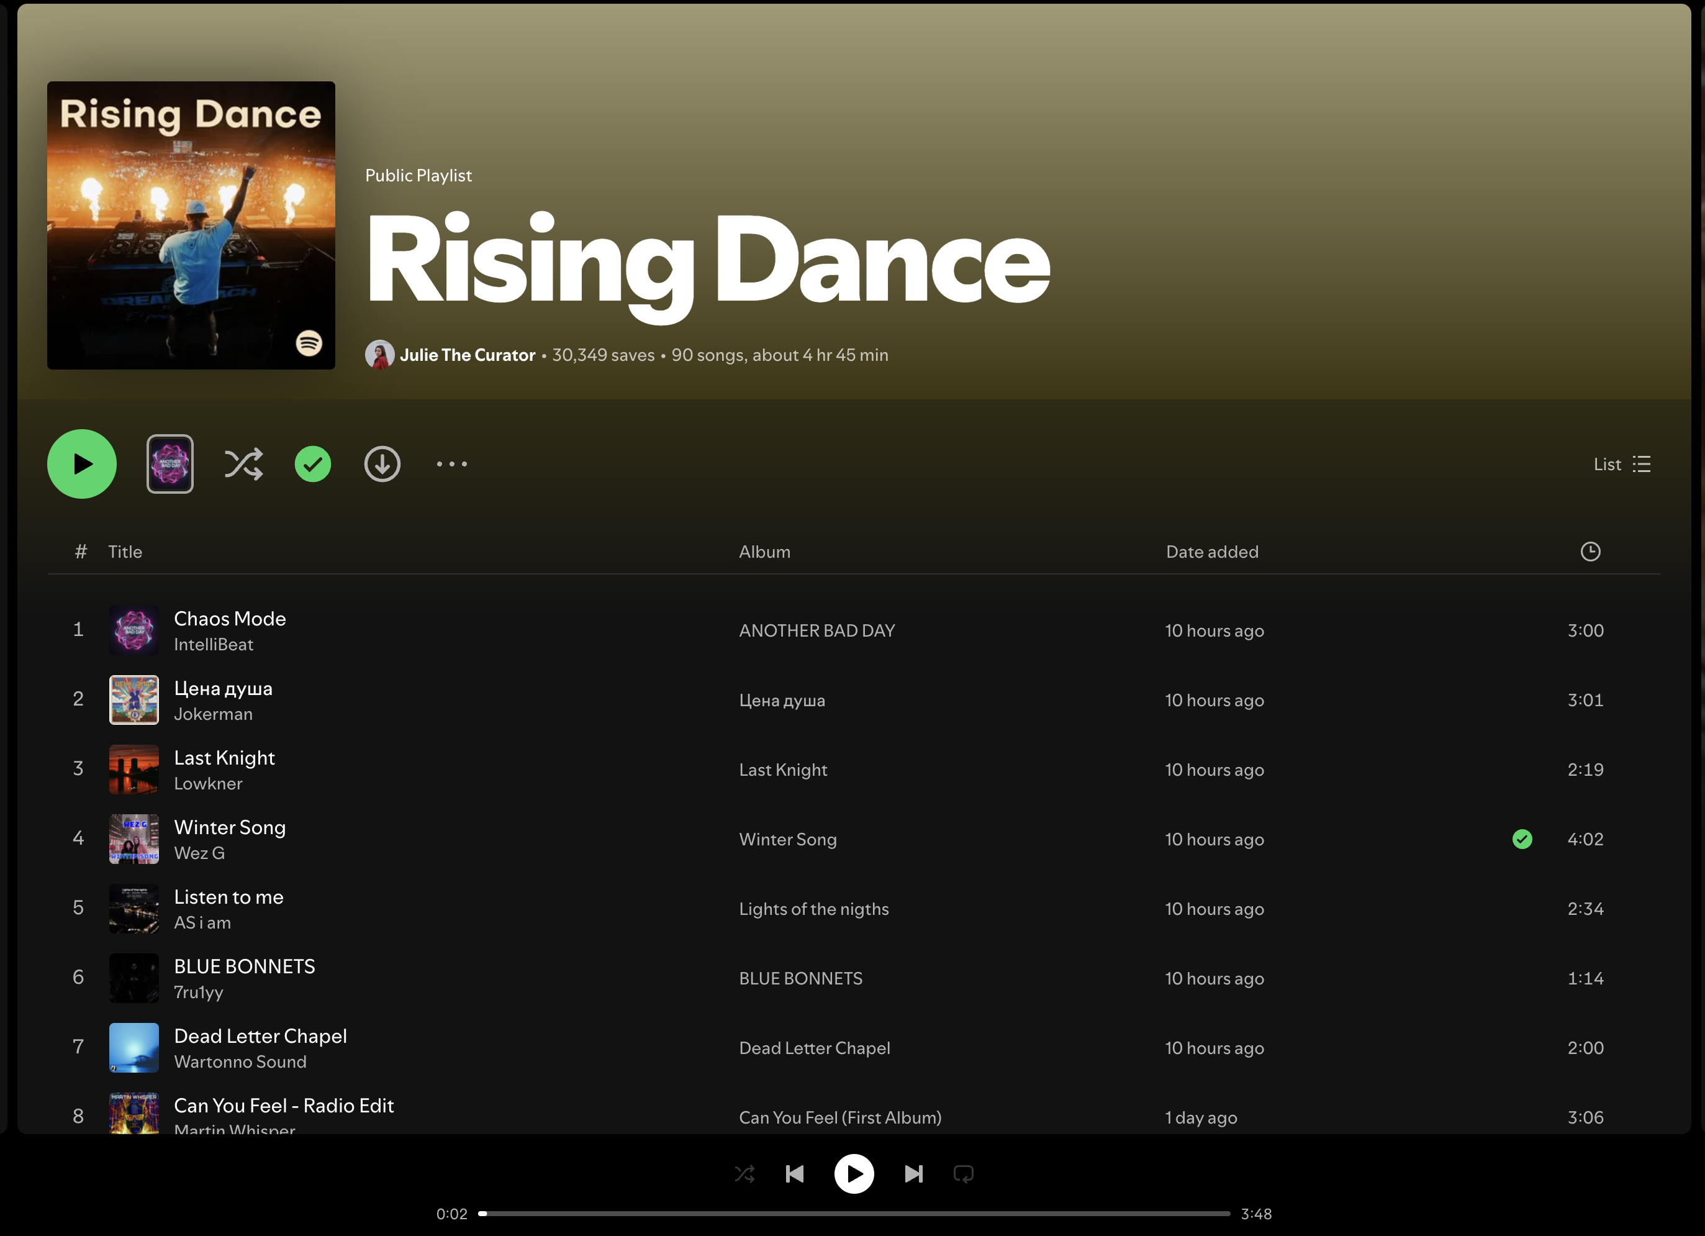Toggle repeat in the bottom player bar

point(964,1174)
